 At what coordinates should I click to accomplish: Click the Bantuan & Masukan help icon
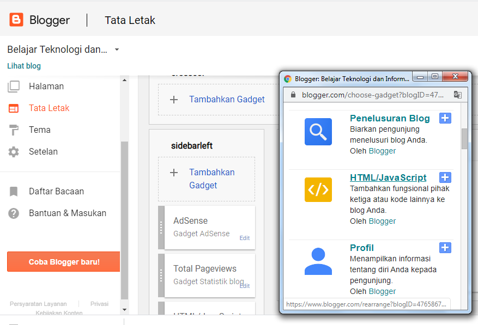(14, 213)
